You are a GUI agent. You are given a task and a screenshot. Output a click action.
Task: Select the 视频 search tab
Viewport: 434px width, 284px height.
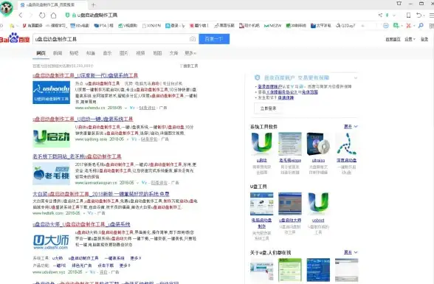pos(140,53)
